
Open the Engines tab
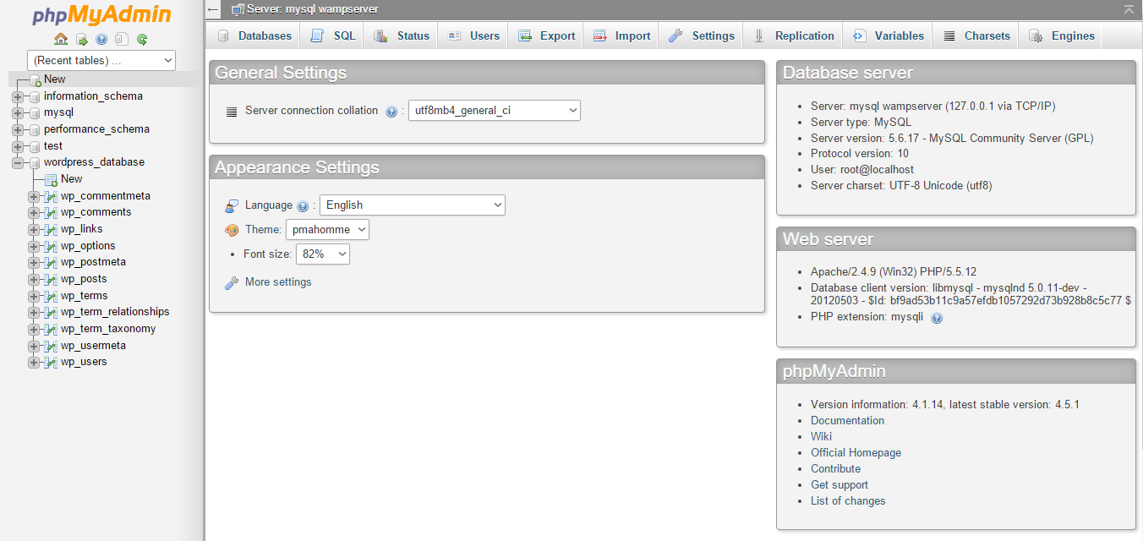tap(1062, 36)
